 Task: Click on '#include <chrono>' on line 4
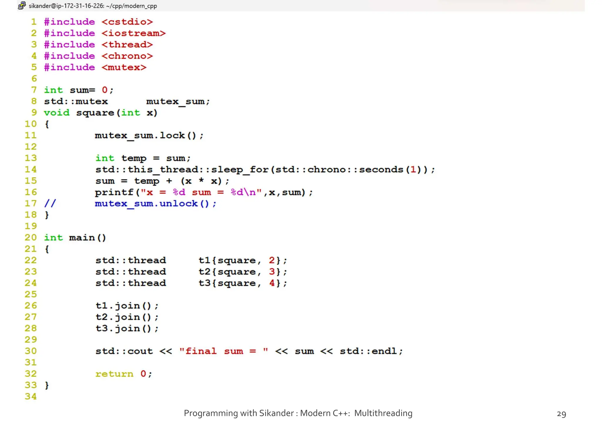[98, 56]
